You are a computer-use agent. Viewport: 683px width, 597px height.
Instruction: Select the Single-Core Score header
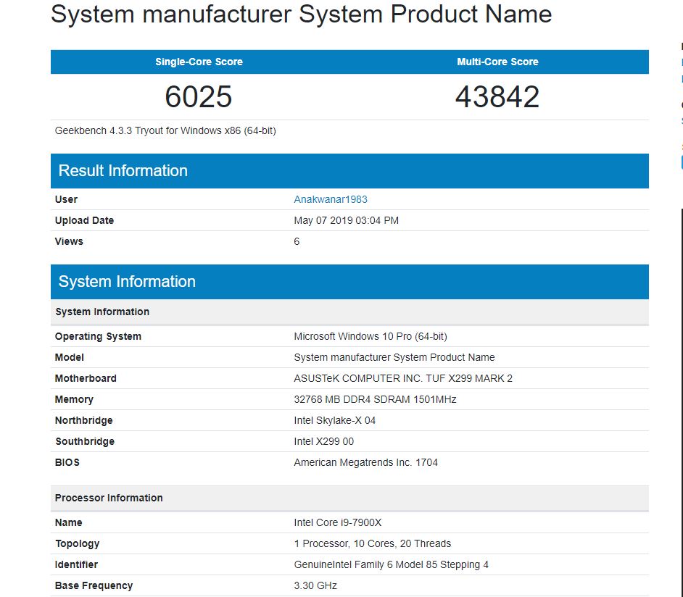(x=199, y=62)
